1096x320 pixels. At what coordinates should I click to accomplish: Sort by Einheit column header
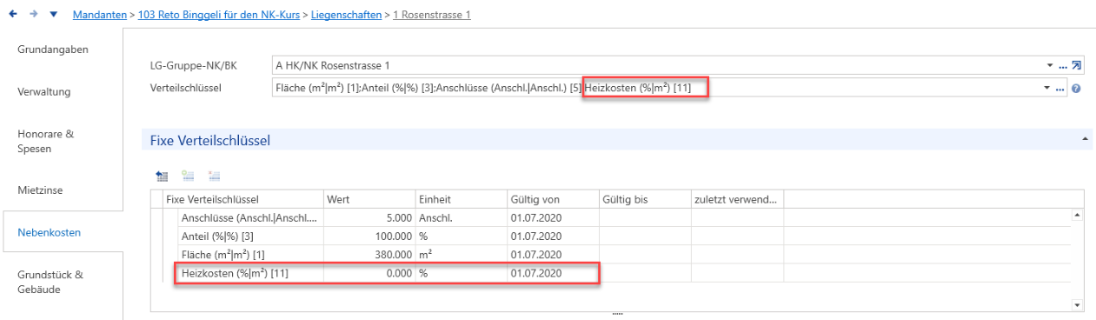[462, 199]
